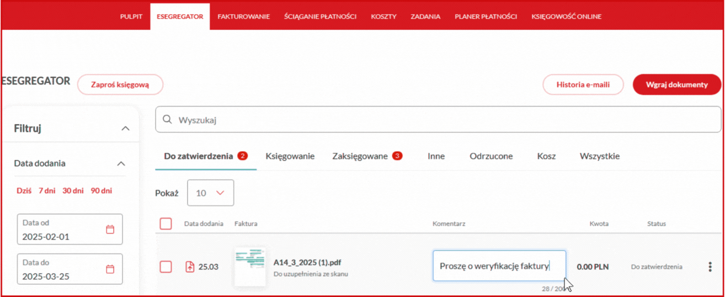This screenshot has width=725, height=297.
Task: Click the Wgraj dokumenty button
Action: coord(677,84)
